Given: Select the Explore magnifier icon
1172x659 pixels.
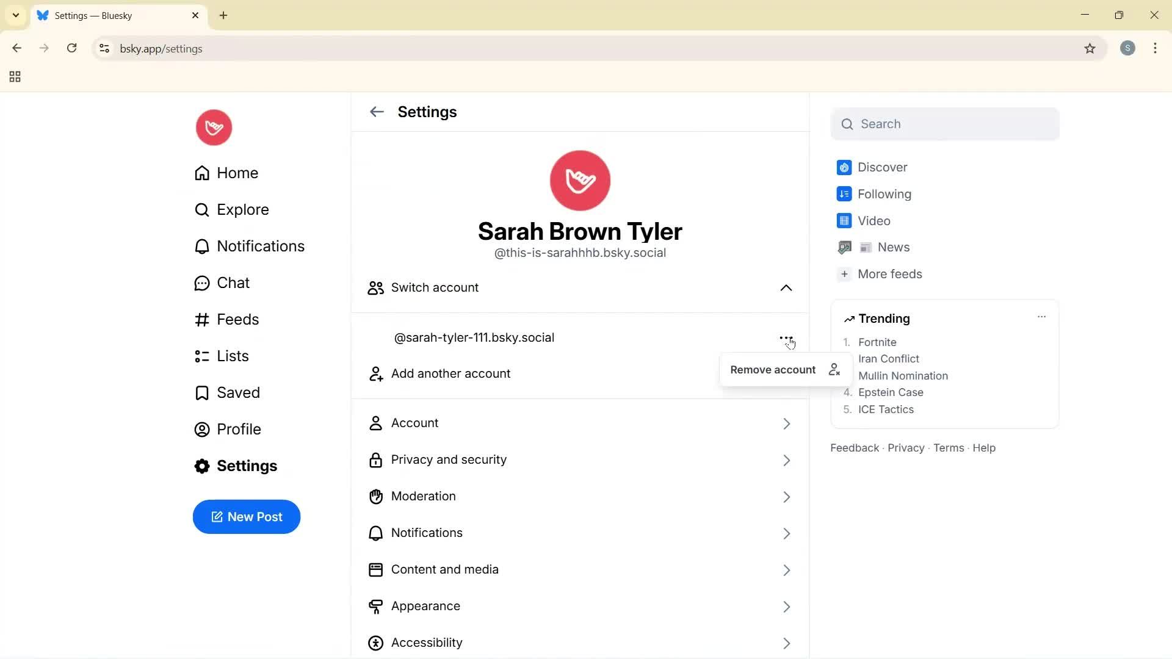Looking at the screenshot, I should (201, 209).
